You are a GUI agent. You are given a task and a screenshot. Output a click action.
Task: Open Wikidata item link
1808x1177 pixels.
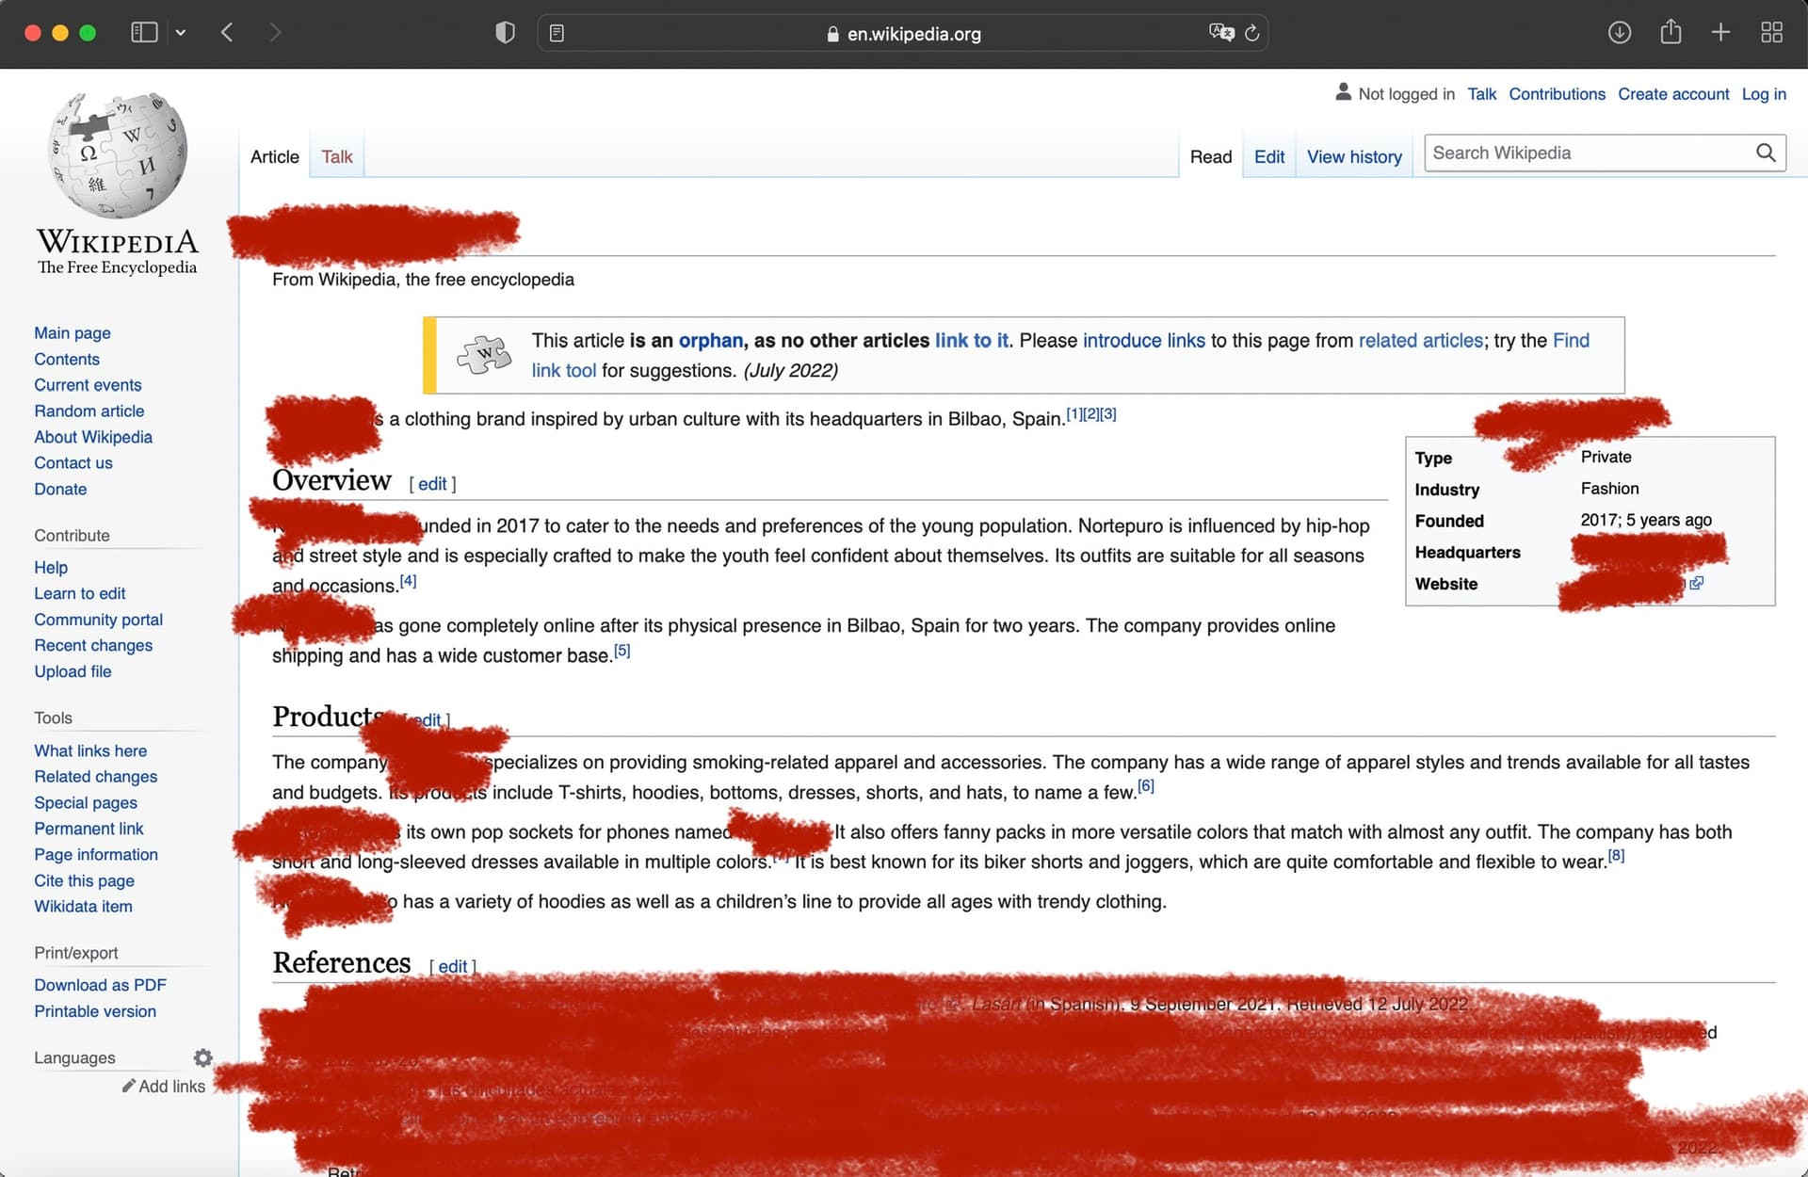pos(83,906)
